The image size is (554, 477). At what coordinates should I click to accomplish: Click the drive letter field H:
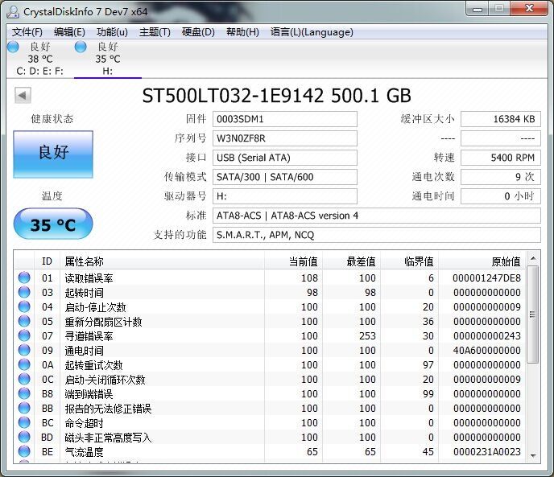(x=285, y=196)
